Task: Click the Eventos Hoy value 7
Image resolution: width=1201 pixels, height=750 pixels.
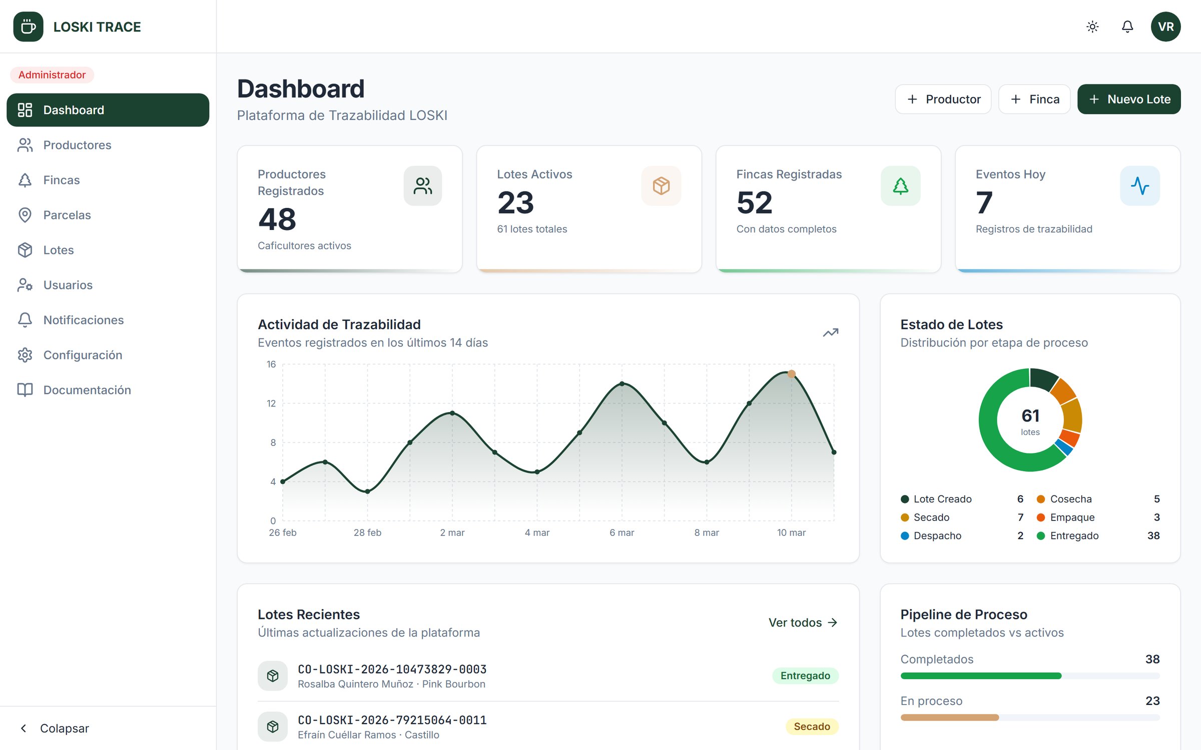Action: 984,202
